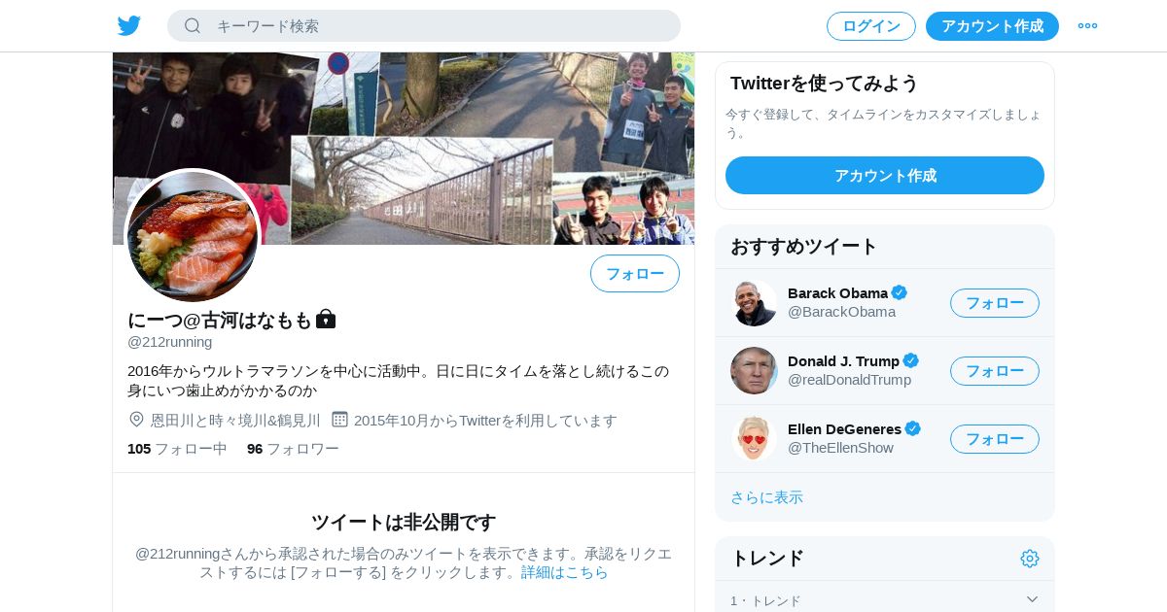Click the ログイン login button
Viewport: 1167px width, 612px height.
point(871,26)
